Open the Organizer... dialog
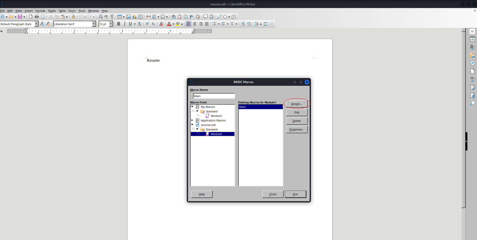The width and height of the screenshot is (477, 240). pos(297,129)
